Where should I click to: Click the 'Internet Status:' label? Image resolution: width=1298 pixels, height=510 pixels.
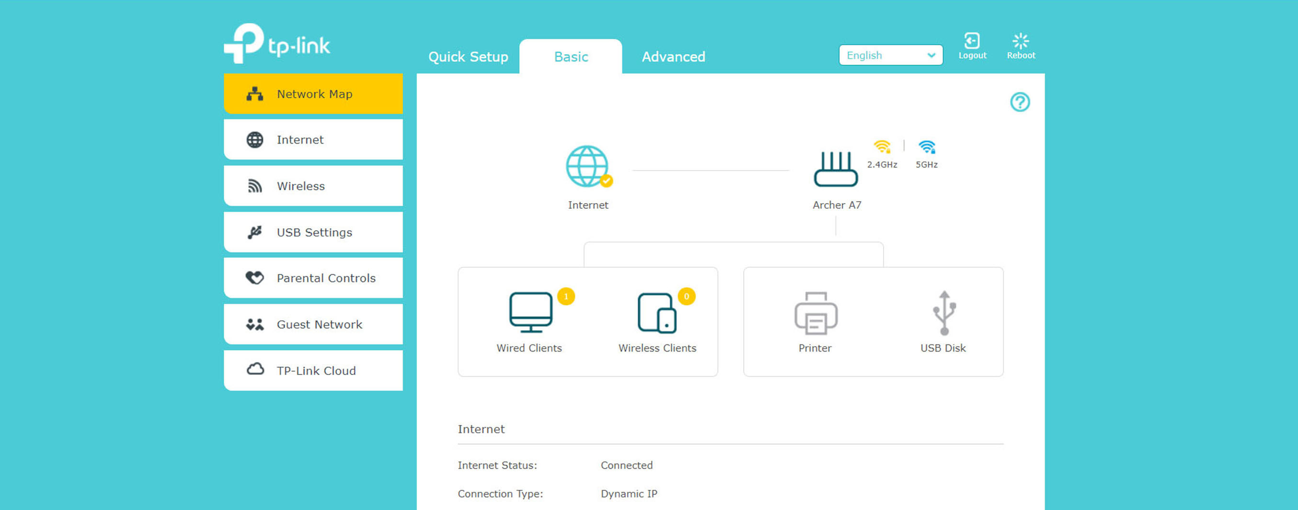point(497,465)
